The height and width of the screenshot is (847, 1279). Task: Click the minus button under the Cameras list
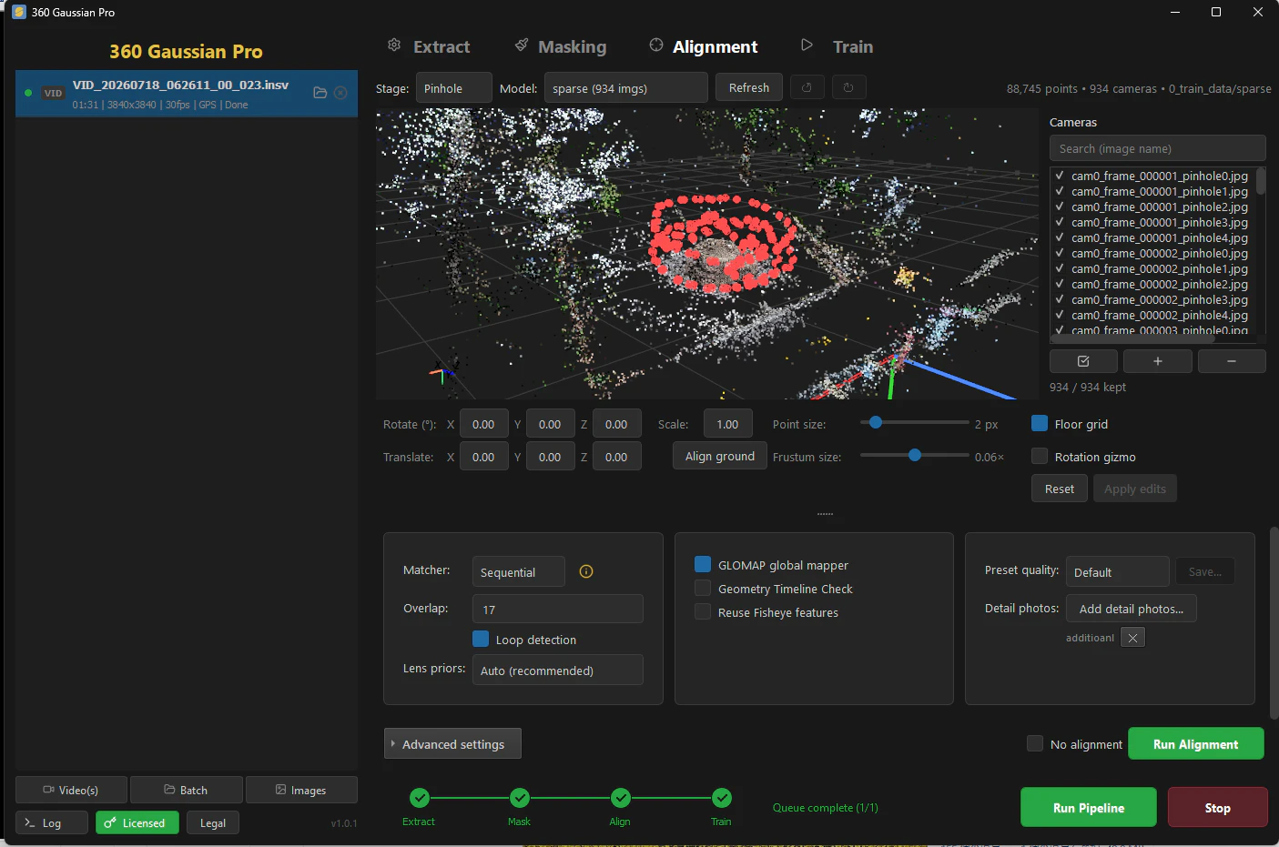(x=1232, y=361)
